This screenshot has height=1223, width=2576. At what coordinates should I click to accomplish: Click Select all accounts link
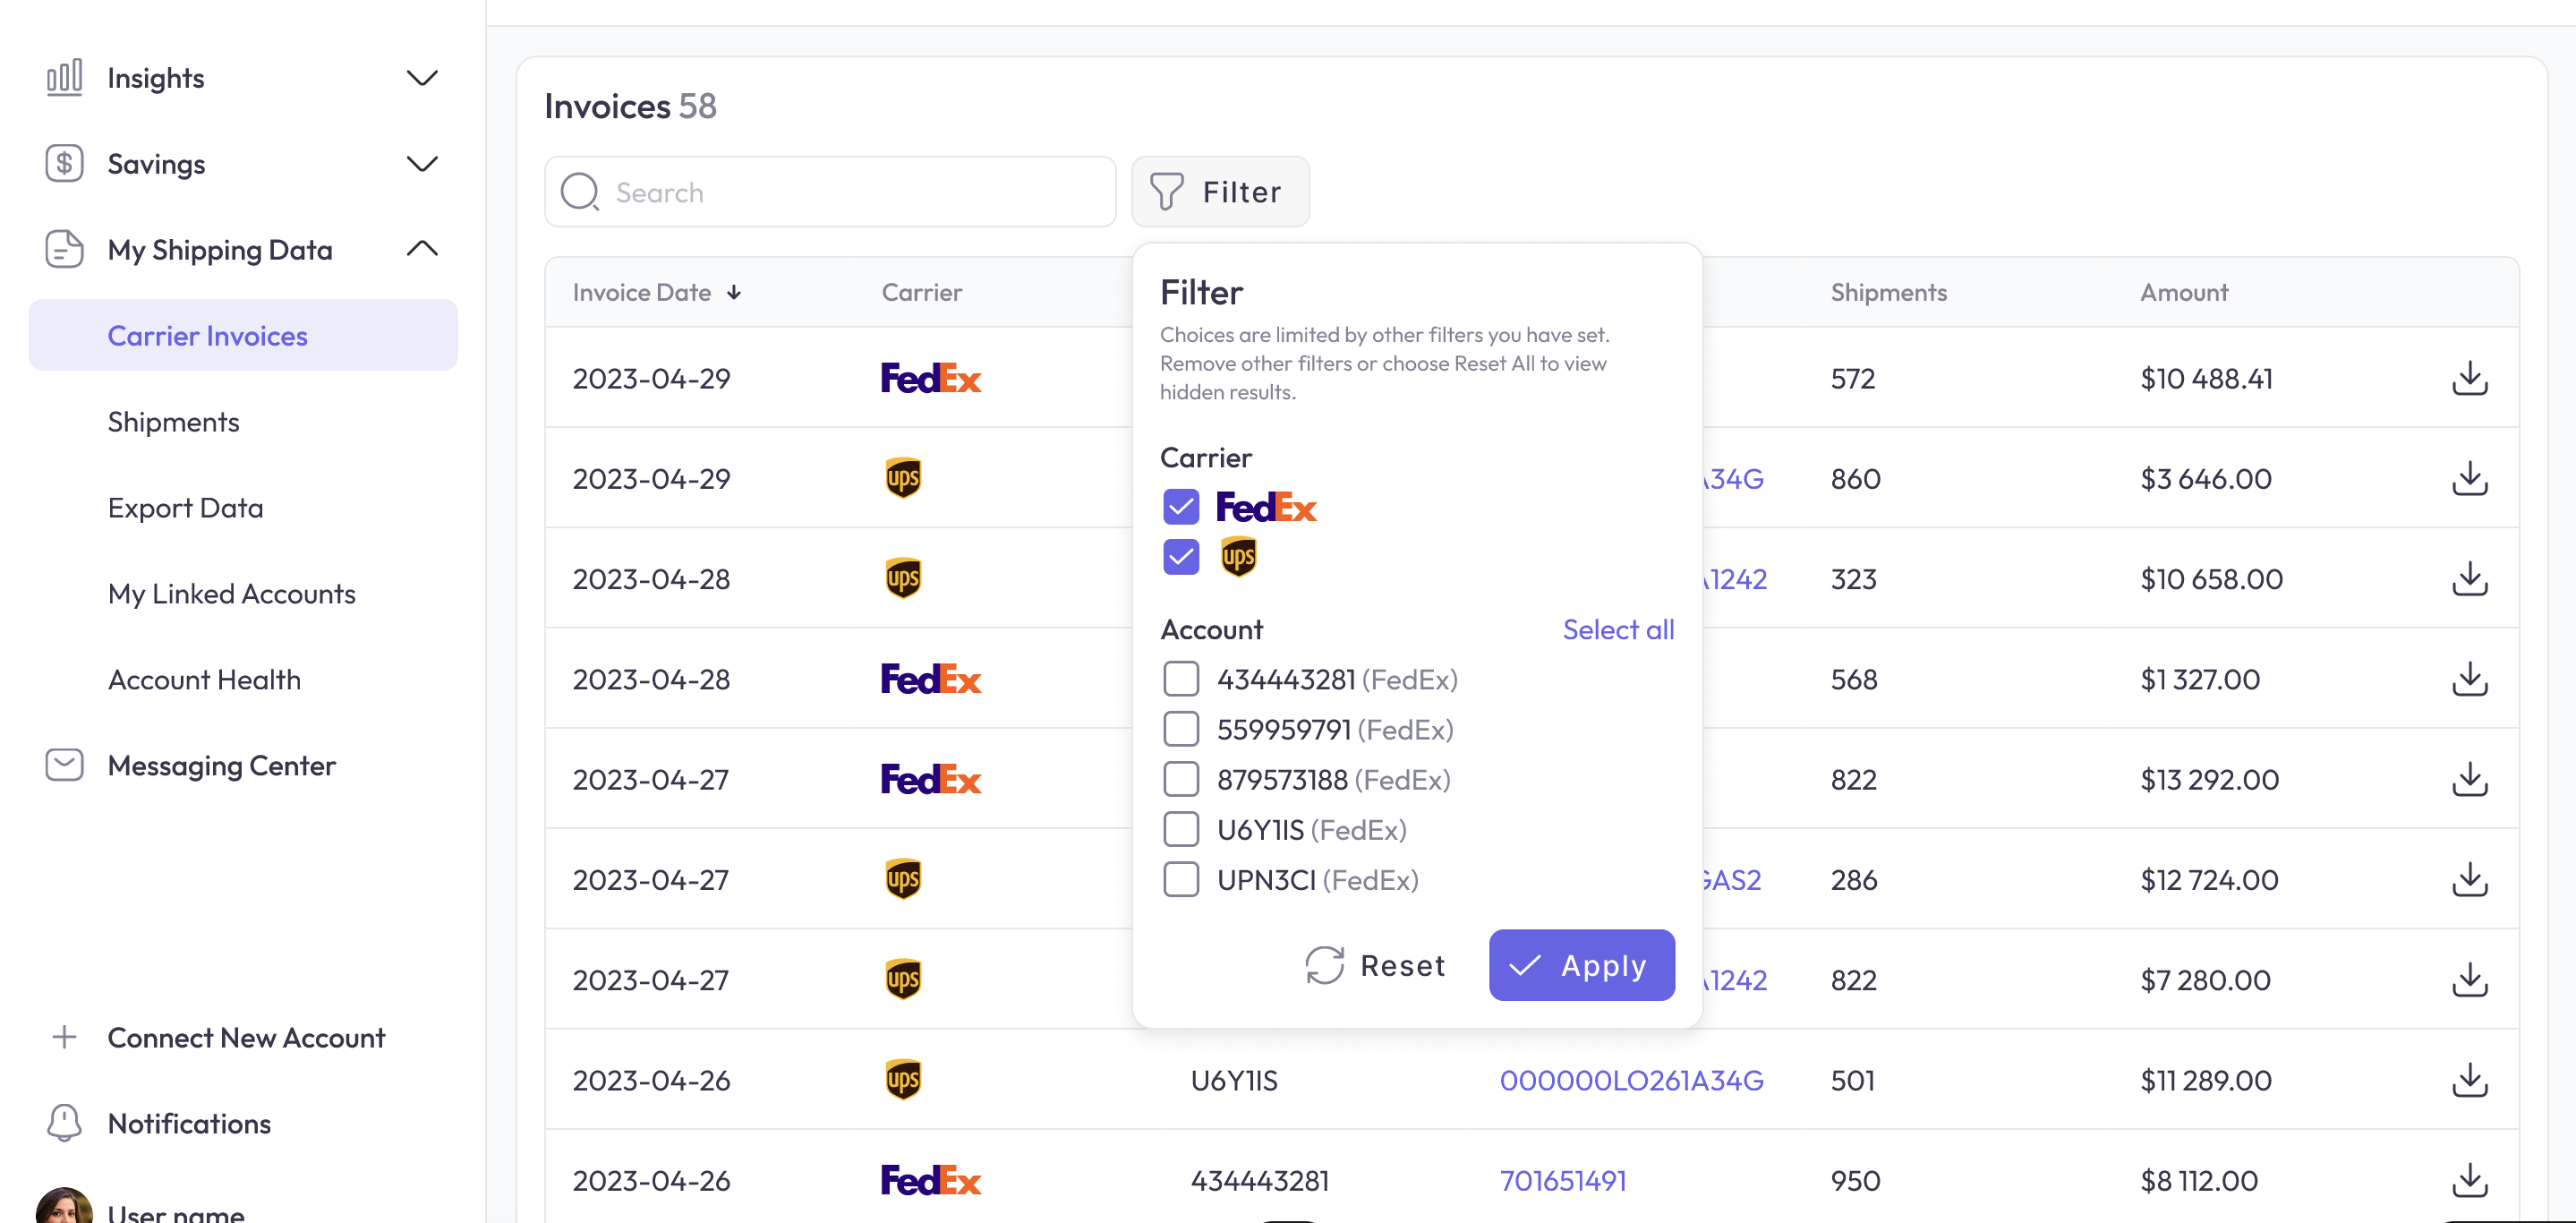[1617, 630]
